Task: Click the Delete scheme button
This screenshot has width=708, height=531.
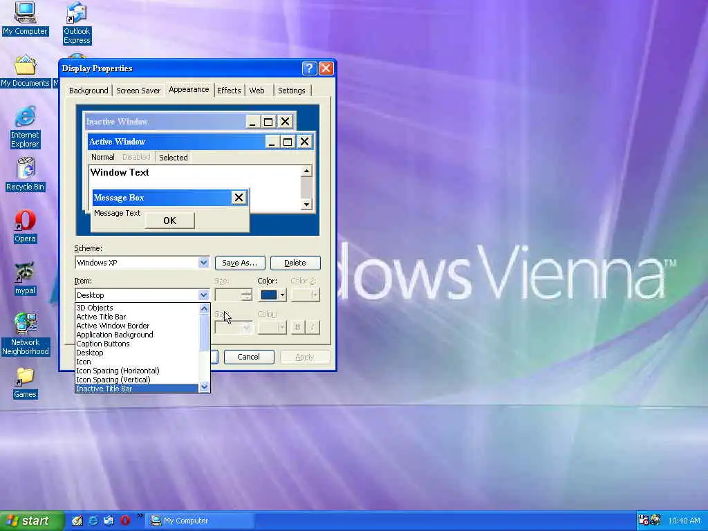Action: point(295,263)
